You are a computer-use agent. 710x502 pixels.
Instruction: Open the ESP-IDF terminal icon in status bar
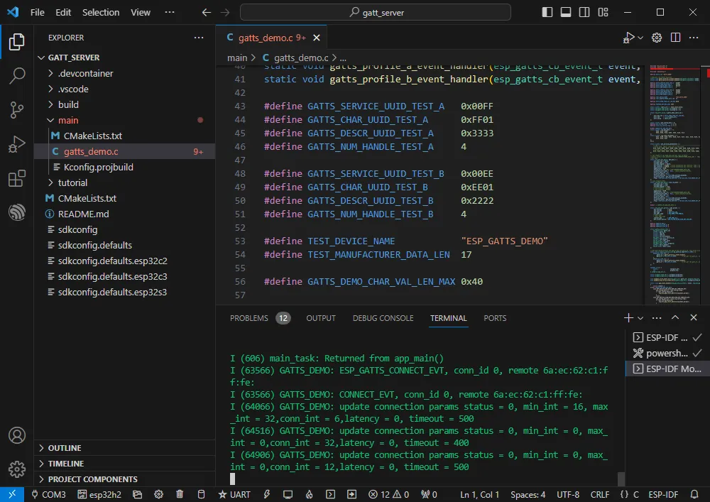pos(331,495)
